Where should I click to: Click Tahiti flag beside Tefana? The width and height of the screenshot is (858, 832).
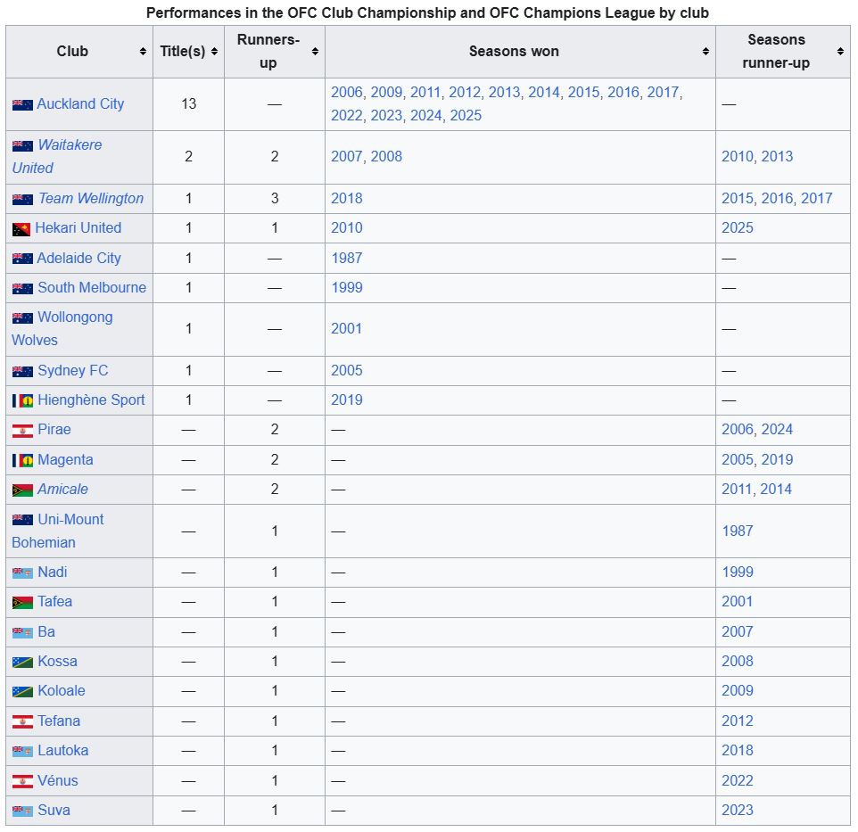coord(22,721)
